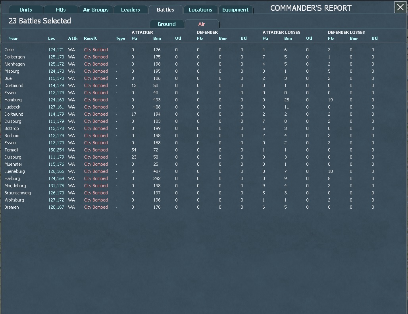Open the HQs tab
Image resolution: width=408 pixels, height=314 pixels.
(61, 10)
